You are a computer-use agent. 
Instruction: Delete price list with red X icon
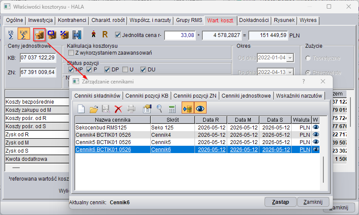pos(118,109)
